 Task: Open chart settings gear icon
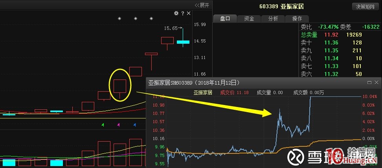point(176,13)
